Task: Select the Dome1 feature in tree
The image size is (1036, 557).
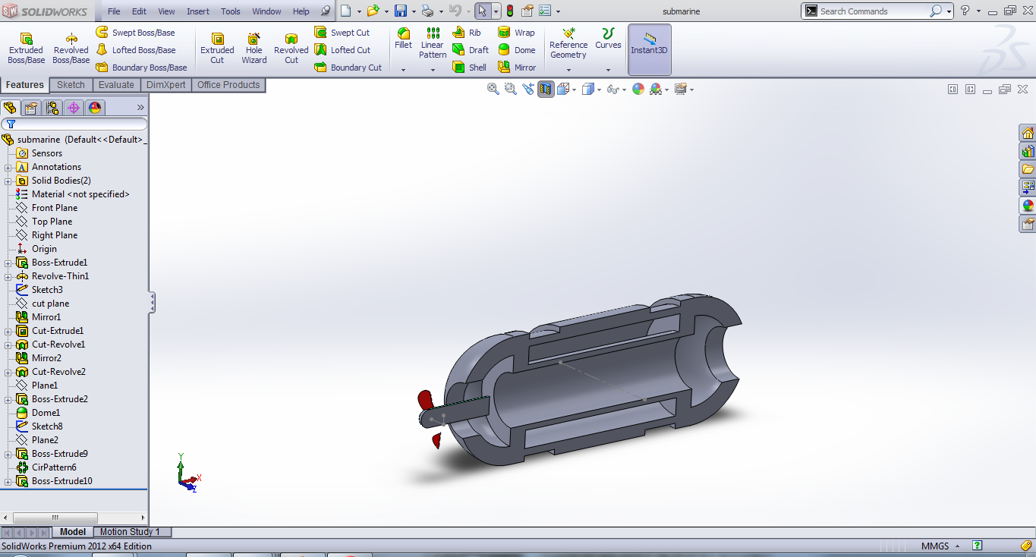Action: (38, 413)
